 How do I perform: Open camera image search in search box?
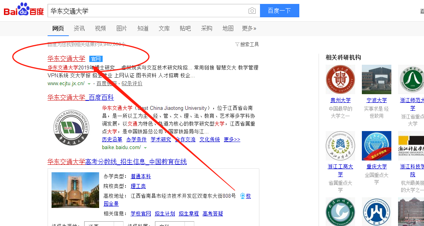click(x=252, y=11)
